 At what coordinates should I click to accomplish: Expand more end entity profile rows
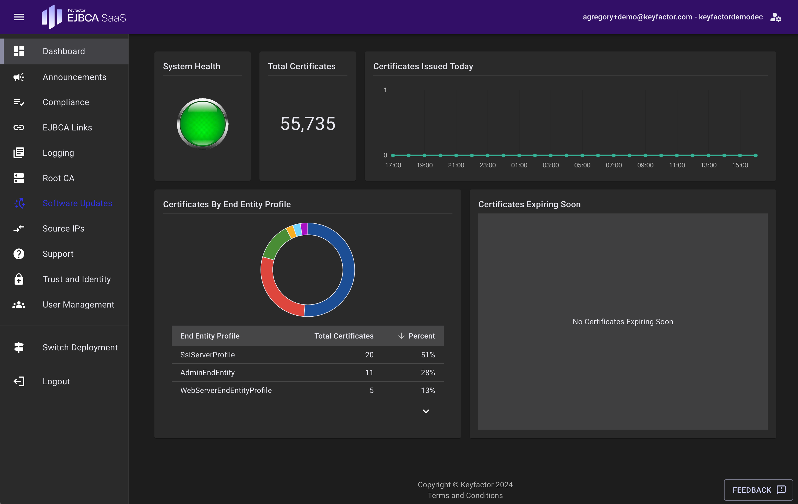click(426, 411)
